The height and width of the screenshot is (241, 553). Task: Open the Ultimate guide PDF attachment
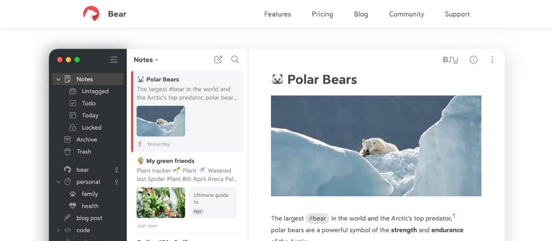click(212, 202)
